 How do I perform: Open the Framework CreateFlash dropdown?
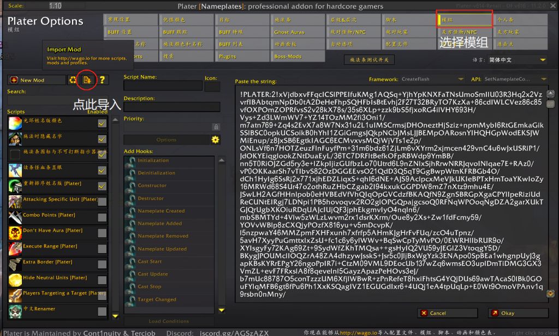(x=431, y=80)
